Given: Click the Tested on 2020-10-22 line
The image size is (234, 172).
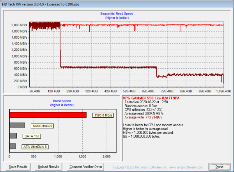Looking at the screenshot, I should click(146, 102).
